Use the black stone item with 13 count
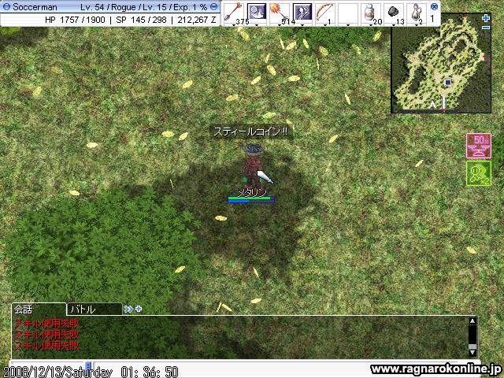 pos(394,13)
